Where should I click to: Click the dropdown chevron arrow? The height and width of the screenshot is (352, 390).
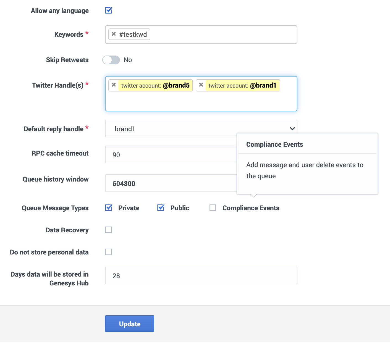coord(292,128)
